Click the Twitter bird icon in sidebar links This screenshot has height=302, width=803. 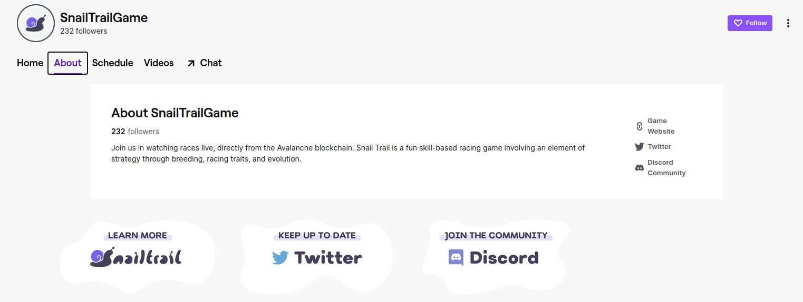point(640,147)
